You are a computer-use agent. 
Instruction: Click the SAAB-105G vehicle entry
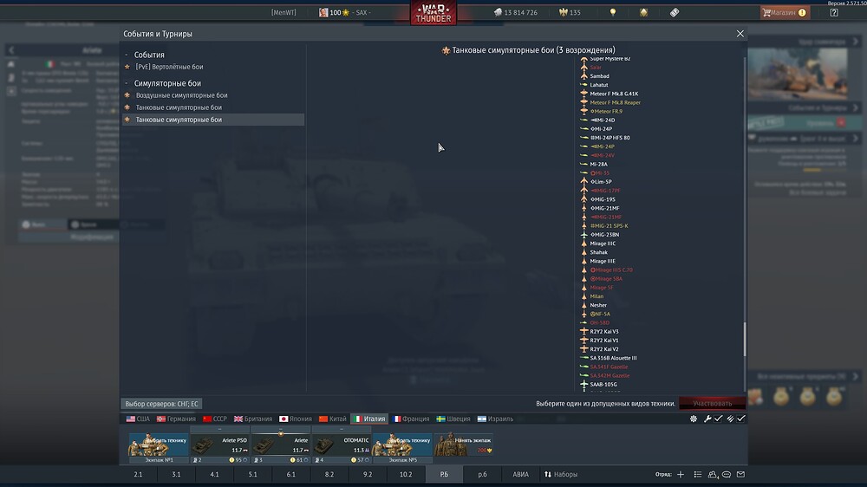click(603, 385)
